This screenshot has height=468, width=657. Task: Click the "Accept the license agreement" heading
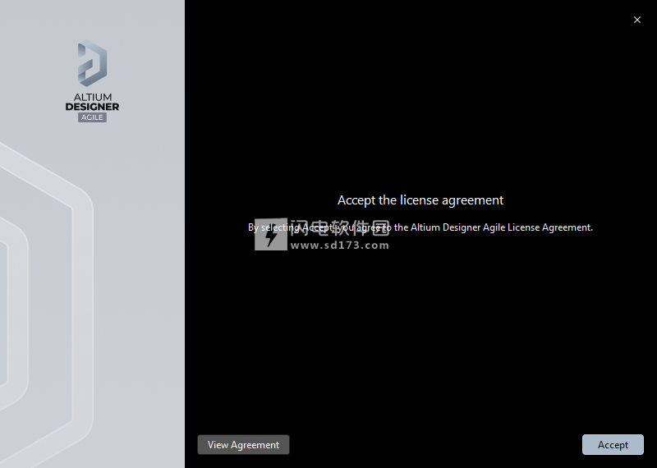tap(420, 200)
